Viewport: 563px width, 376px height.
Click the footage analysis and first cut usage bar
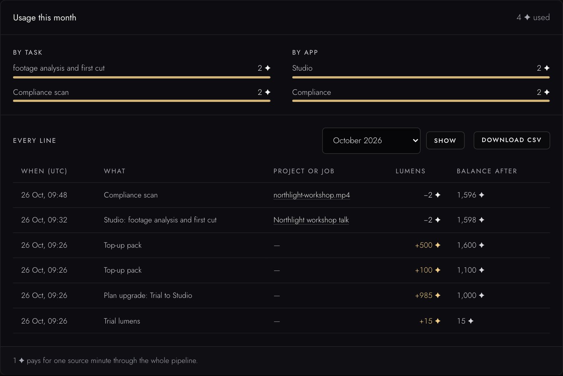pyautogui.click(x=141, y=77)
